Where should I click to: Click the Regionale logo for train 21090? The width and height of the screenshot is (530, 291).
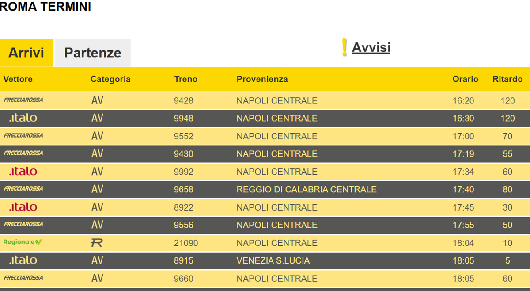click(x=23, y=242)
